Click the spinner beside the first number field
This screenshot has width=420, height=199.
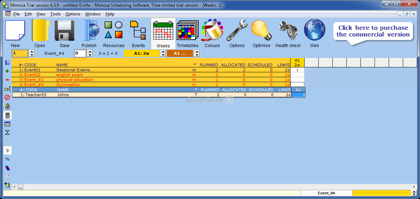pos(32,53)
